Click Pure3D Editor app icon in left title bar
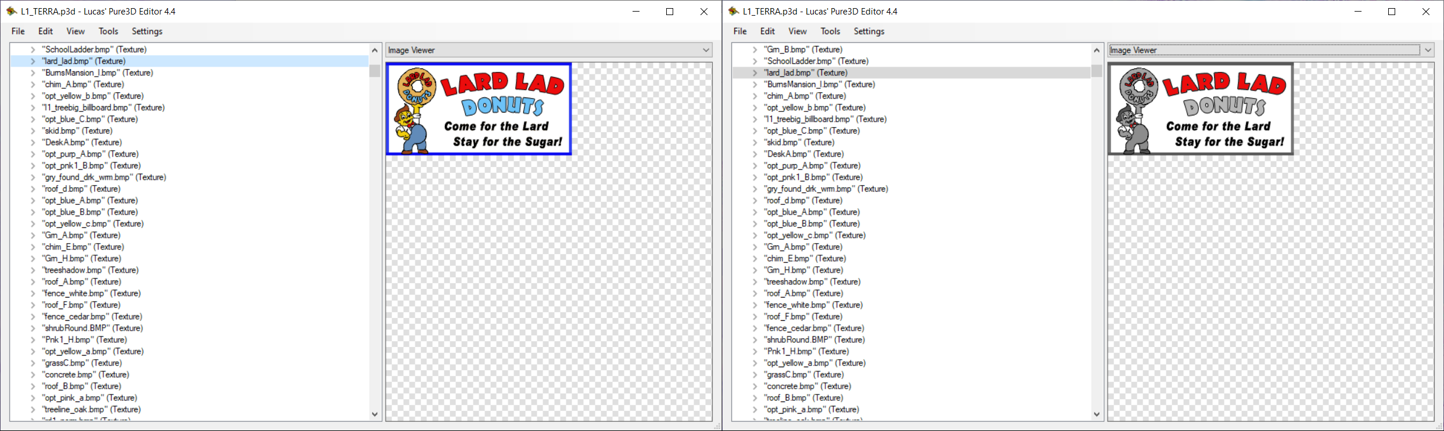The width and height of the screenshot is (1444, 431). click(x=12, y=11)
